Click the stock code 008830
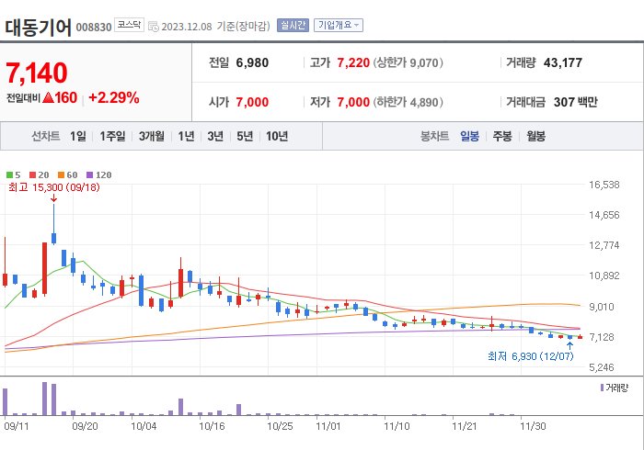The height and width of the screenshot is (450, 644). point(94,28)
